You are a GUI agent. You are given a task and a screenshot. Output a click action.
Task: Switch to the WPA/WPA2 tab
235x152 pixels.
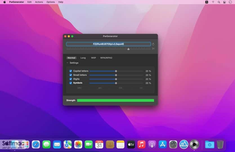click(x=106, y=58)
